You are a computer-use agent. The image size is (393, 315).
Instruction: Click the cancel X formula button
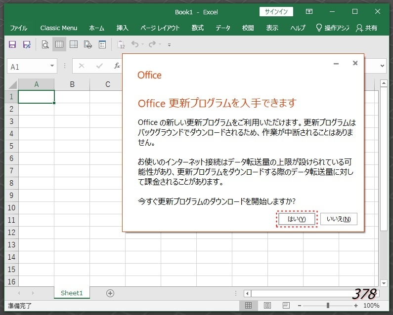point(82,66)
